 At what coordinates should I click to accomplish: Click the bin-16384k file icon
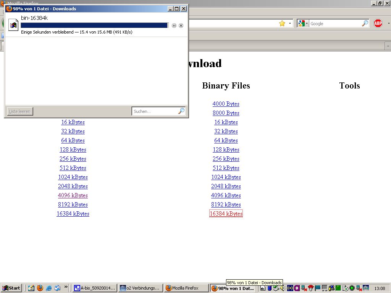click(x=13, y=25)
